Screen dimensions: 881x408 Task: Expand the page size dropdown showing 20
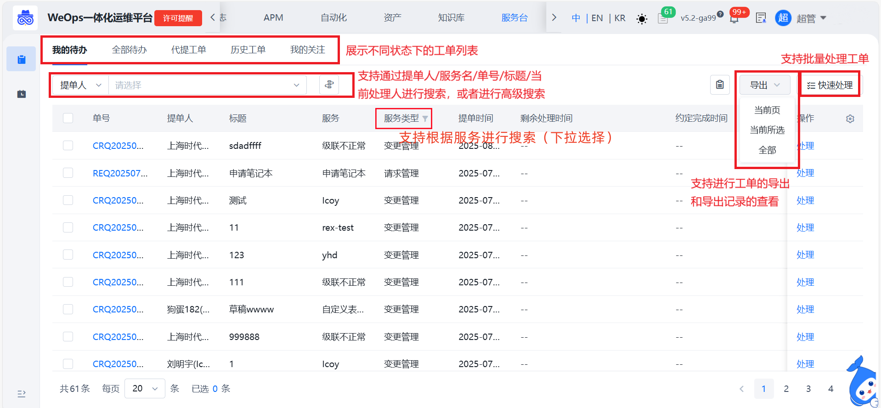click(x=145, y=389)
